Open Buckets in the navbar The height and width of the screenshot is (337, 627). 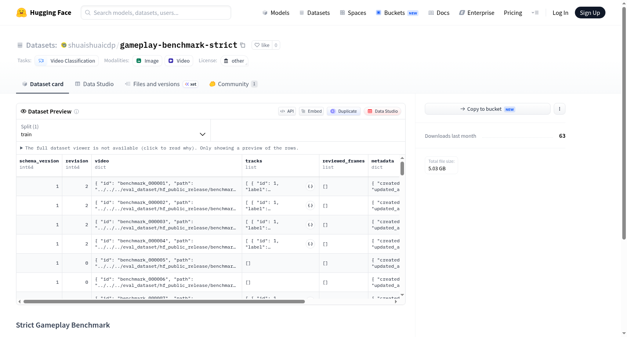click(397, 13)
